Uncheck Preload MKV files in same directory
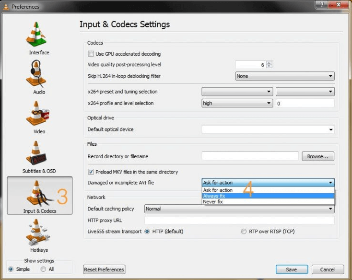Image resolution: width=352 pixels, height=280 pixels. pos(91,172)
